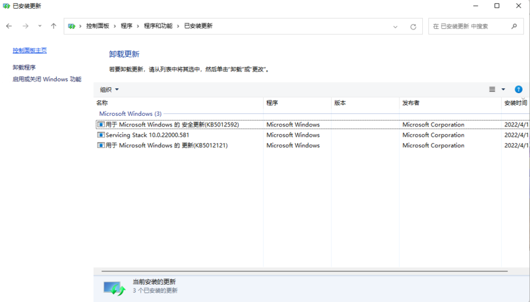Minimize the 已安装更新 window

pyautogui.click(x=476, y=6)
